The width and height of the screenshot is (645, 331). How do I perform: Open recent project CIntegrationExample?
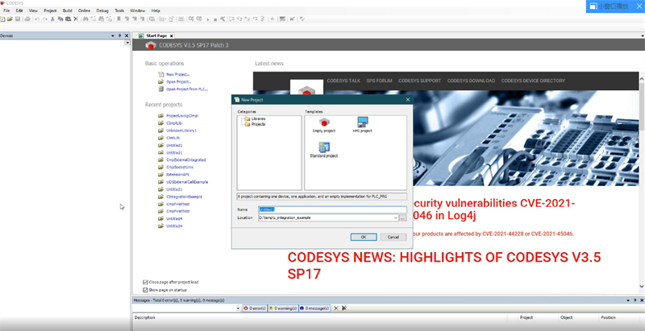(184, 197)
